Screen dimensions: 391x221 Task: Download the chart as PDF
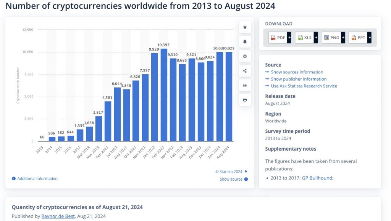(x=280, y=38)
